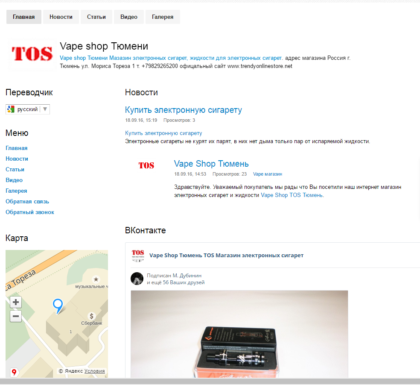Click the 18.09.16, 15:19 post date

[x=141, y=120]
